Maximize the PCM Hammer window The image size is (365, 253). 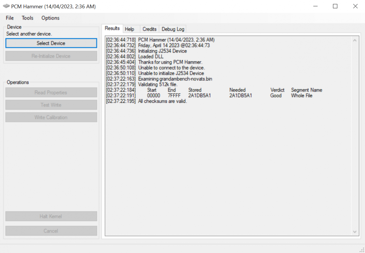335,6
